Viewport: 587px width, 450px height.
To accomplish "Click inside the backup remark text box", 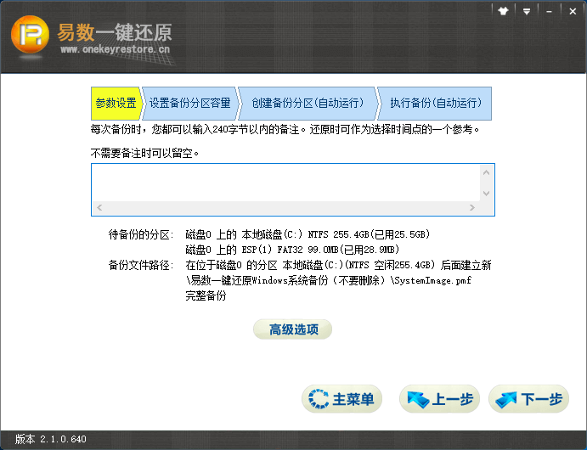I will click(286, 183).
